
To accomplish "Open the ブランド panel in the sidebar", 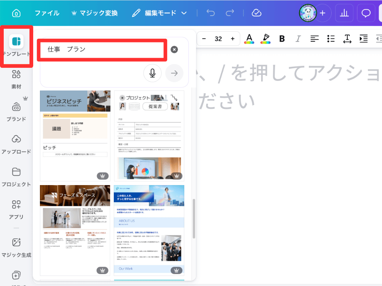I will click(16, 109).
